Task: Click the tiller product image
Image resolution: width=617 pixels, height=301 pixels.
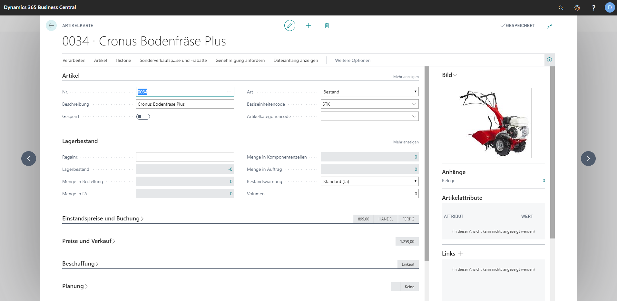Action: (x=494, y=123)
